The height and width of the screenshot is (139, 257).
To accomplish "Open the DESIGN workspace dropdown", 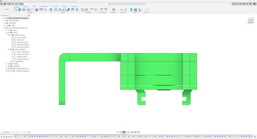I will [x=7, y=9].
